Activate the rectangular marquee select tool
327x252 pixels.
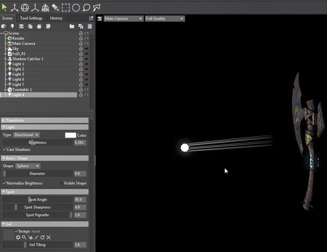[66, 7]
